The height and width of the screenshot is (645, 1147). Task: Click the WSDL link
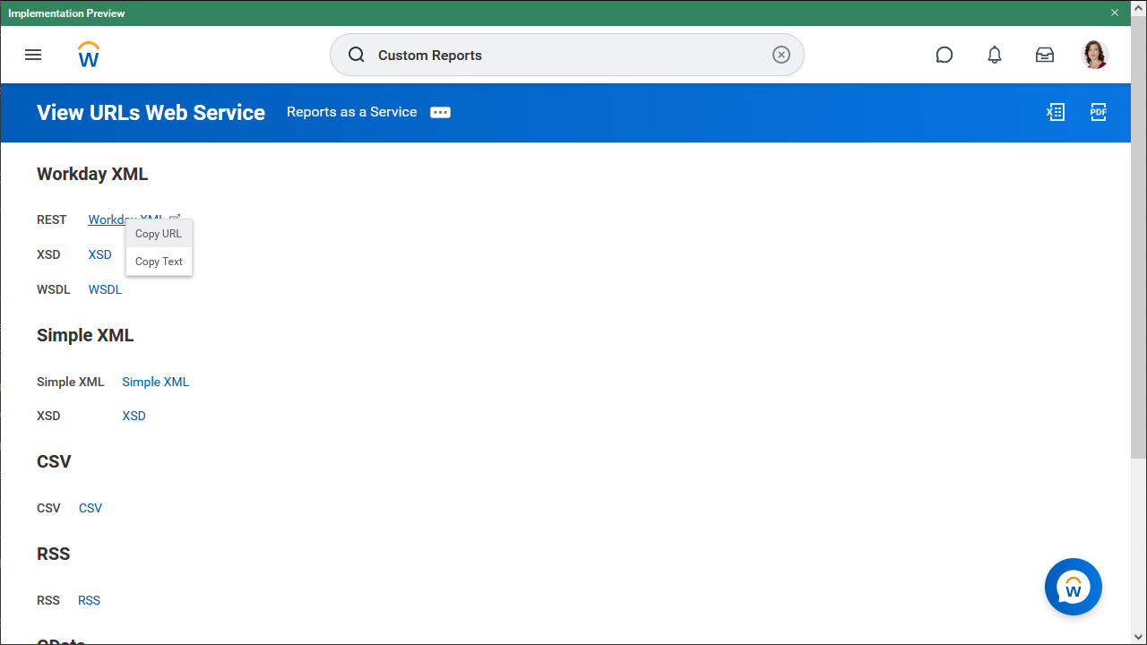(105, 289)
